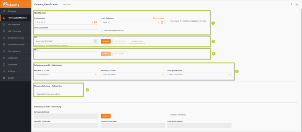Go to Fahrzeugdaten in the sidebar

click(x=14, y=25)
